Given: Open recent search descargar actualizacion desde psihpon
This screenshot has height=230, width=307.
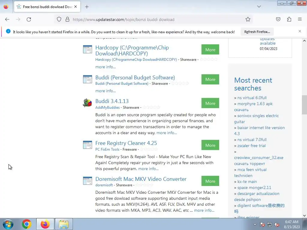Looking at the screenshot, I should pos(257,196).
